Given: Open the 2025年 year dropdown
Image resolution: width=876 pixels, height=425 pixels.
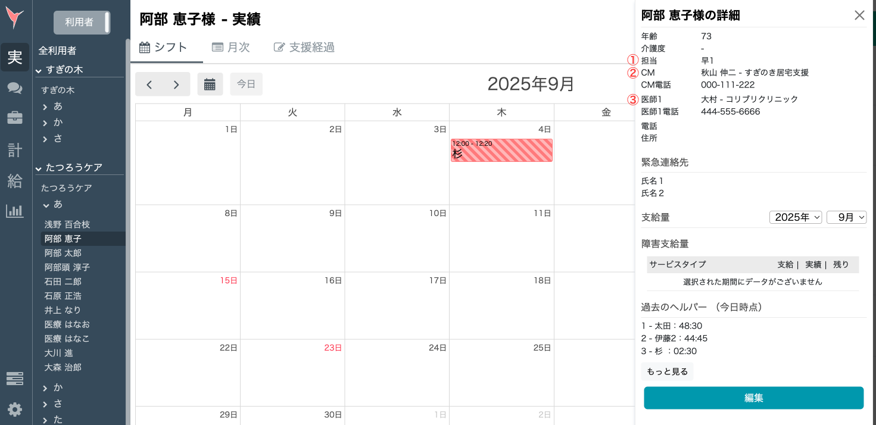Looking at the screenshot, I should click(x=796, y=217).
